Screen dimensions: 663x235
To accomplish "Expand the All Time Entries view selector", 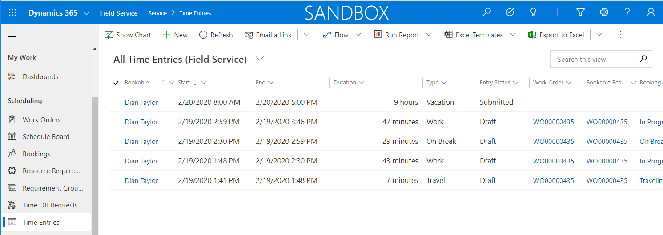I will tap(260, 59).
